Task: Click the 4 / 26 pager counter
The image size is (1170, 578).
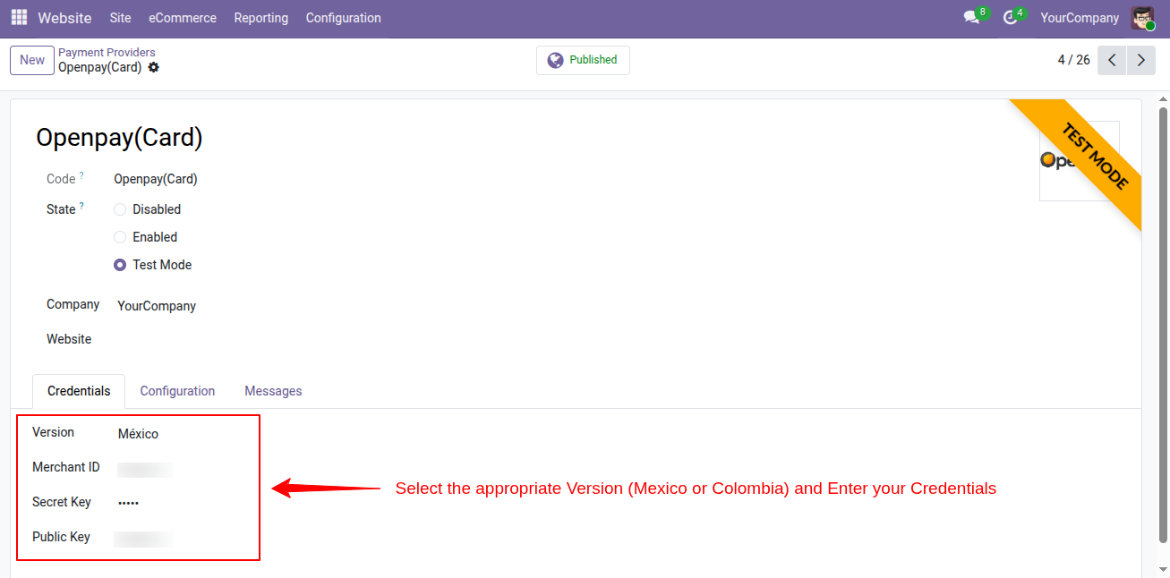Action: pyautogui.click(x=1073, y=60)
